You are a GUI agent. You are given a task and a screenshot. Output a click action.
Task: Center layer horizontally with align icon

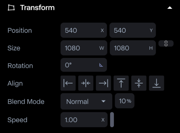(86, 83)
